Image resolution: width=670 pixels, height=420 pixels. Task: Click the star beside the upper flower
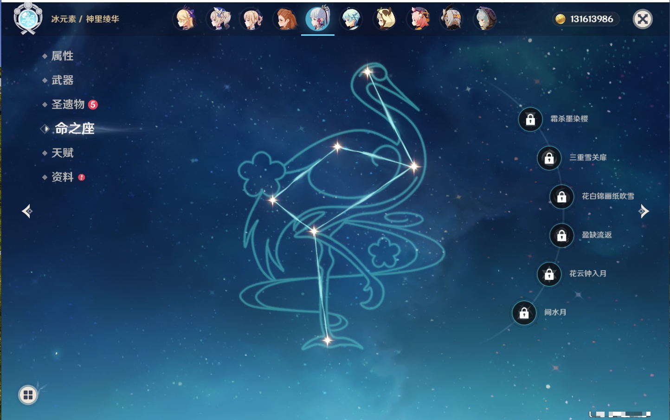coord(273,200)
